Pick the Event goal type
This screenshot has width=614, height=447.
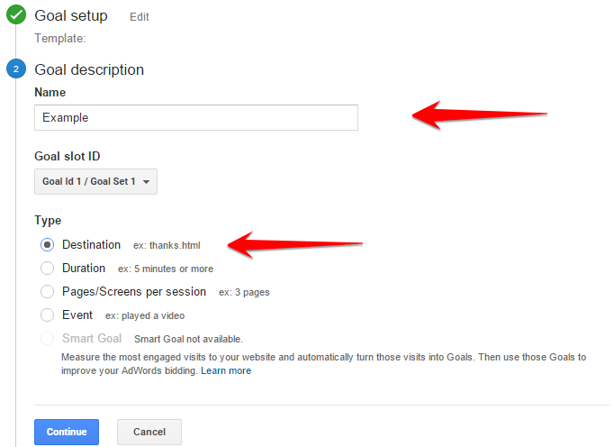(48, 315)
